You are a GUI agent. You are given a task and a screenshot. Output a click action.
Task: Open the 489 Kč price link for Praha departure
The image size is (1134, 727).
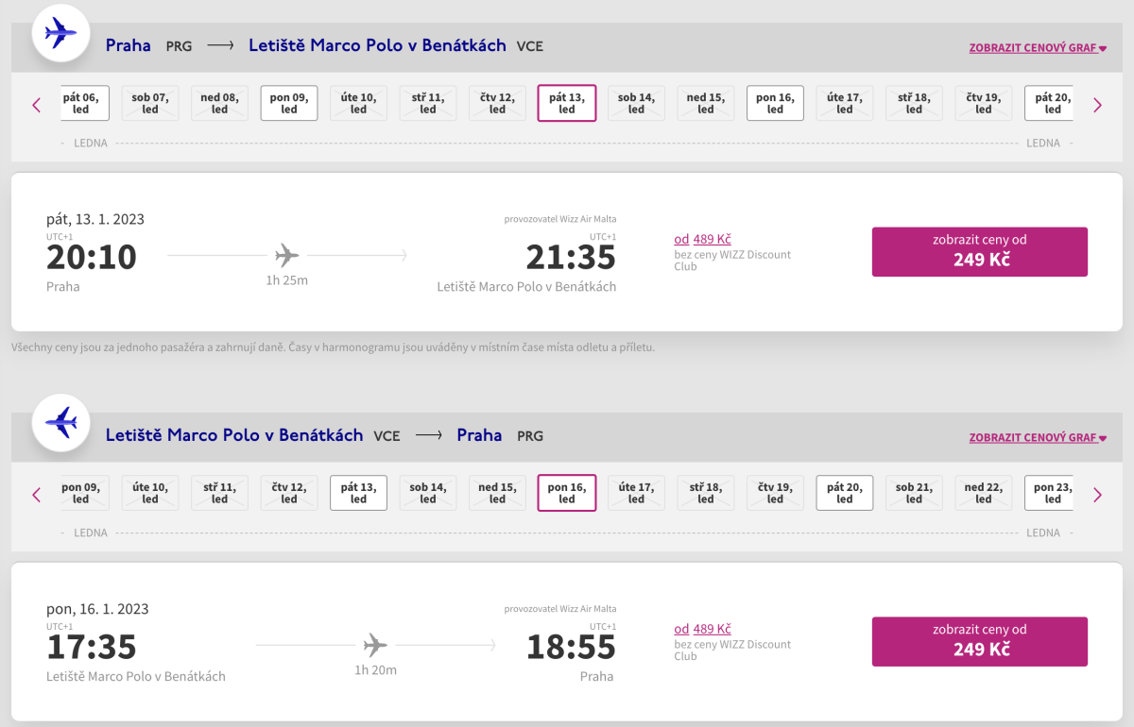[712, 240]
